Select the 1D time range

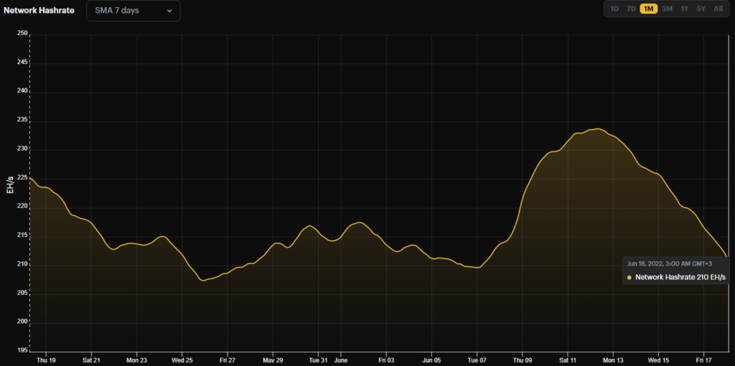coord(614,9)
